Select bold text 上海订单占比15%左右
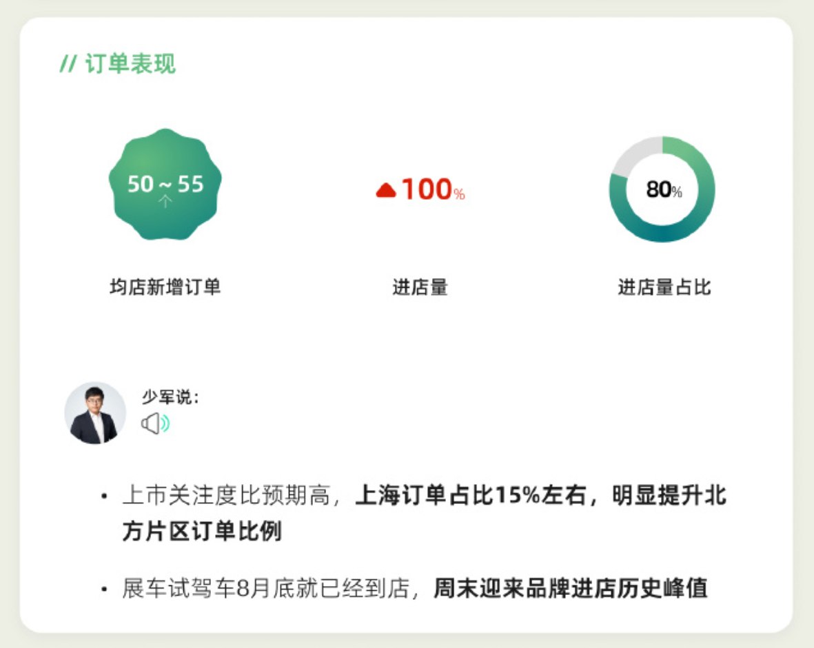This screenshot has width=814, height=648. 471,495
